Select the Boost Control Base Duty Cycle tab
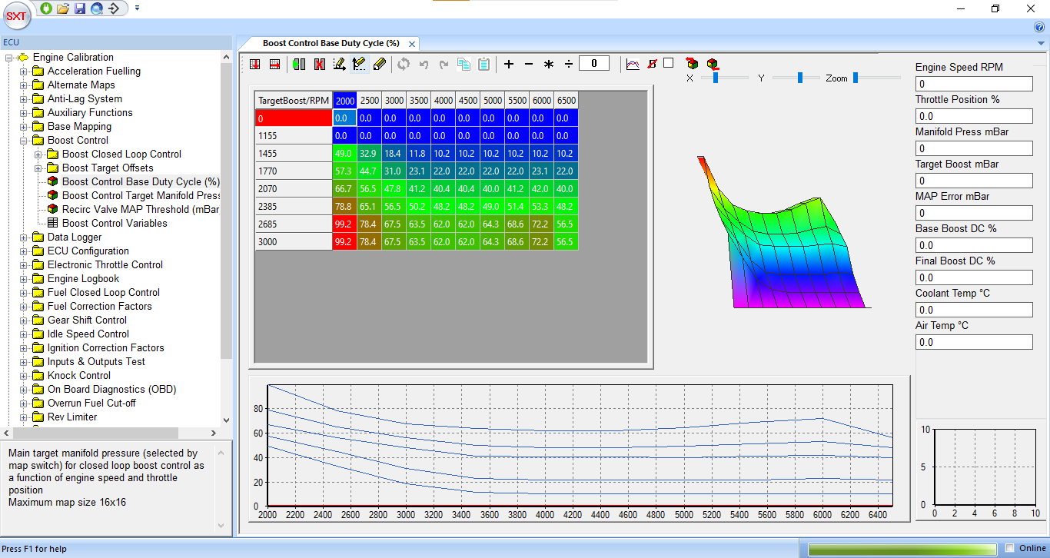This screenshot has width=1050, height=558. 331,44
